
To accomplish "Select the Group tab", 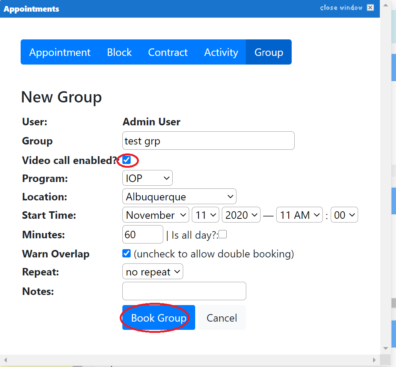I will pos(269,52).
